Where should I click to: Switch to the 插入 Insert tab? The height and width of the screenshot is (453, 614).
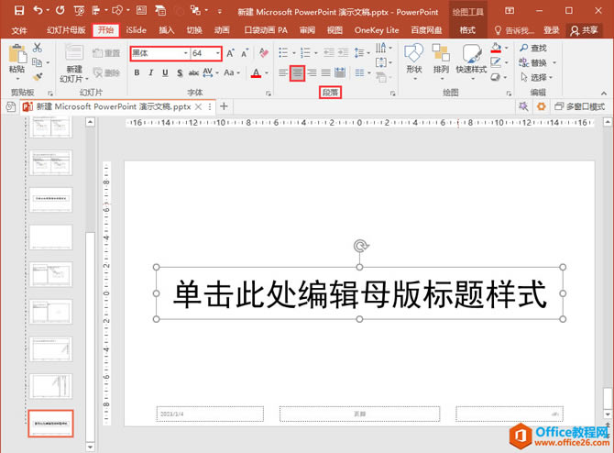coord(167,30)
